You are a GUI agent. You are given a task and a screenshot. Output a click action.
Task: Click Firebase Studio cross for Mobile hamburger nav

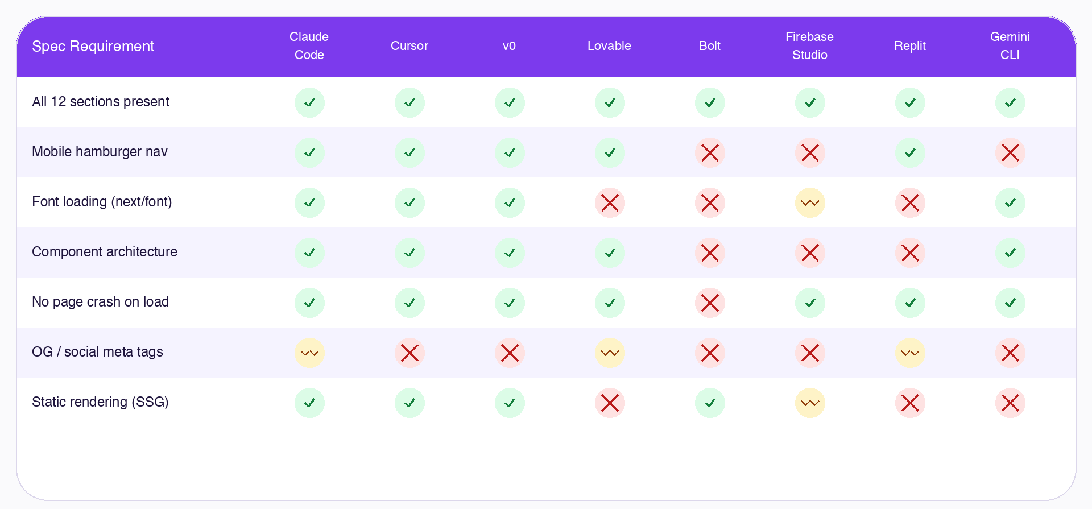click(810, 152)
